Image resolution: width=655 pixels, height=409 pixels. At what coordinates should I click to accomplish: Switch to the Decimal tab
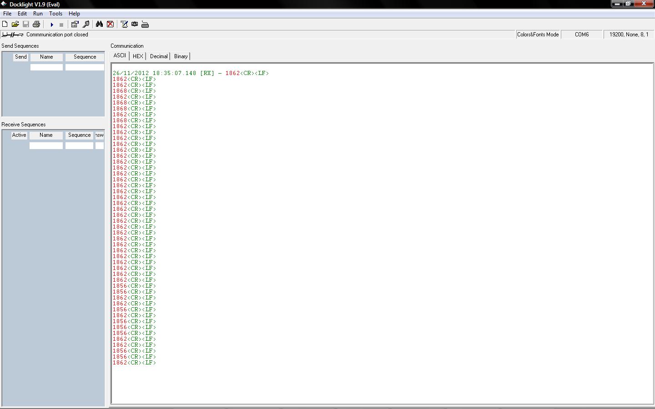(159, 56)
